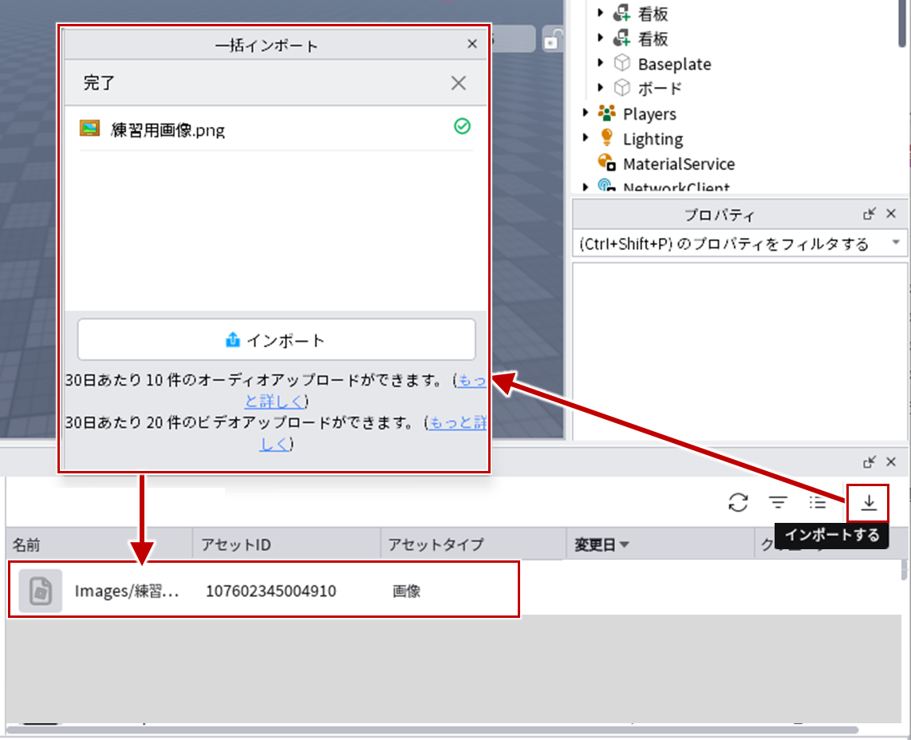The width and height of the screenshot is (911, 740).
Task: Select 練習用画像.png in import list
Action: coord(277,129)
